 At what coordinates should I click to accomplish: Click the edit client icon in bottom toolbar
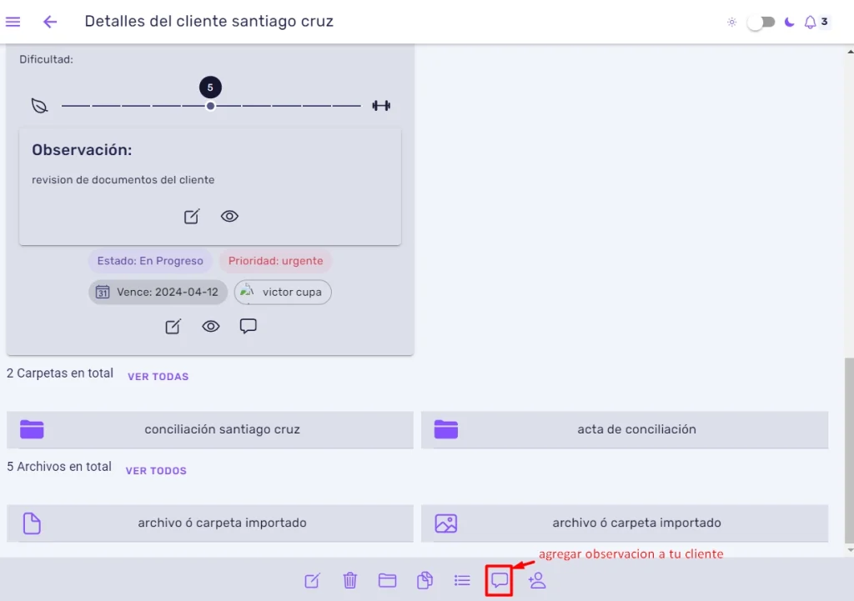pyautogui.click(x=313, y=581)
